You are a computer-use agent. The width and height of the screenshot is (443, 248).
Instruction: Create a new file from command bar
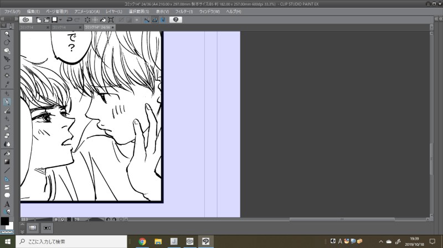point(39,20)
